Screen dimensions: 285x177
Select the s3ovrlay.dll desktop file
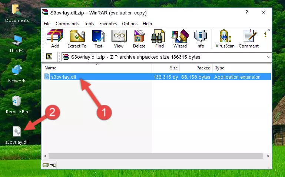[17, 135]
